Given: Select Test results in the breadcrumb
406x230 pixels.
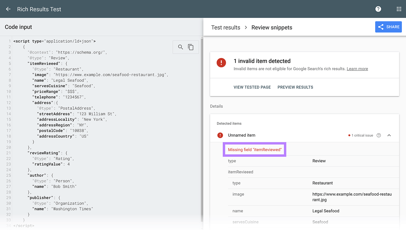Looking at the screenshot, I should pos(226,27).
